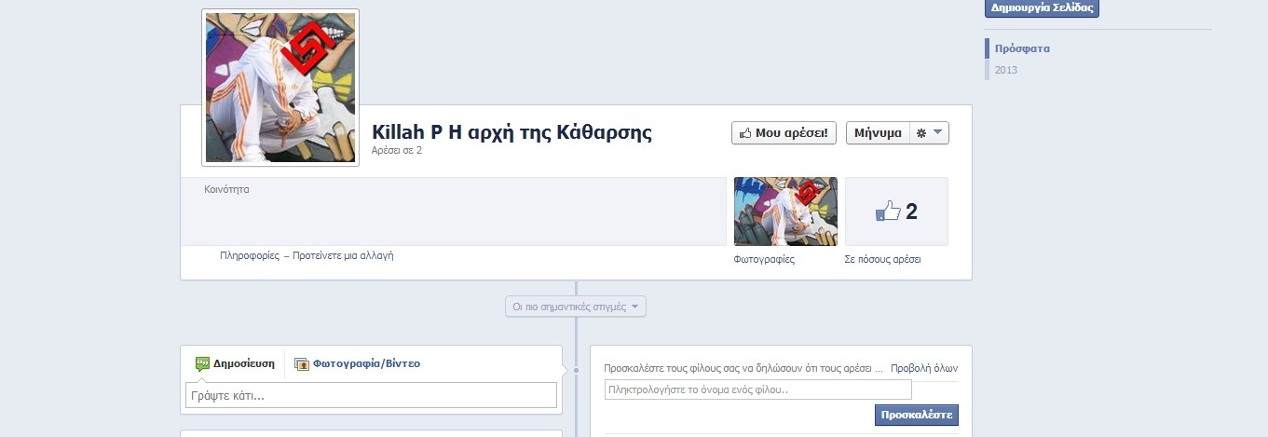Open the 'Προβολή όλων' link
1268x437 pixels.
[924, 368]
